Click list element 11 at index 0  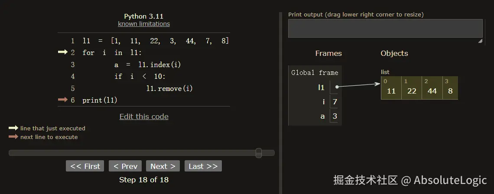tap(391, 88)
